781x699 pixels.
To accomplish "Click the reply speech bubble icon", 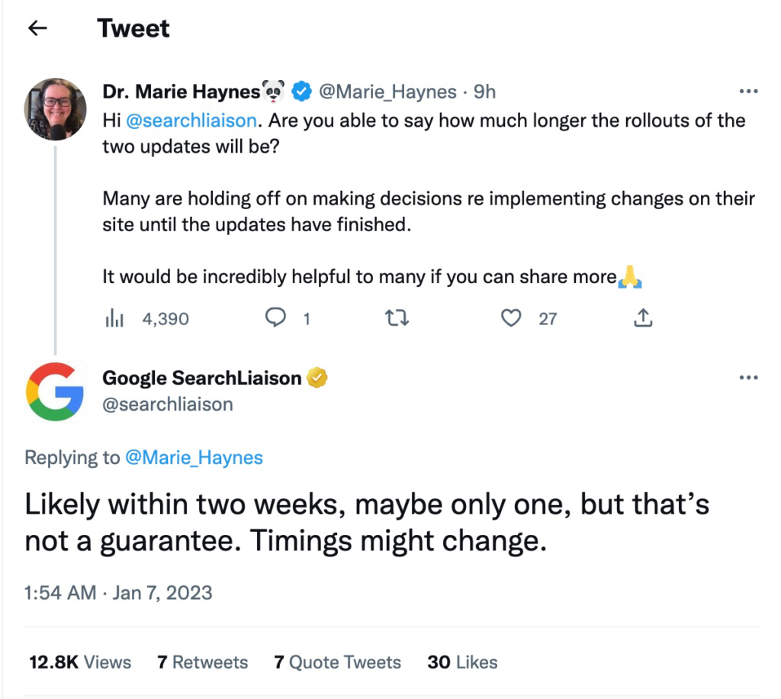I will 275,318.
